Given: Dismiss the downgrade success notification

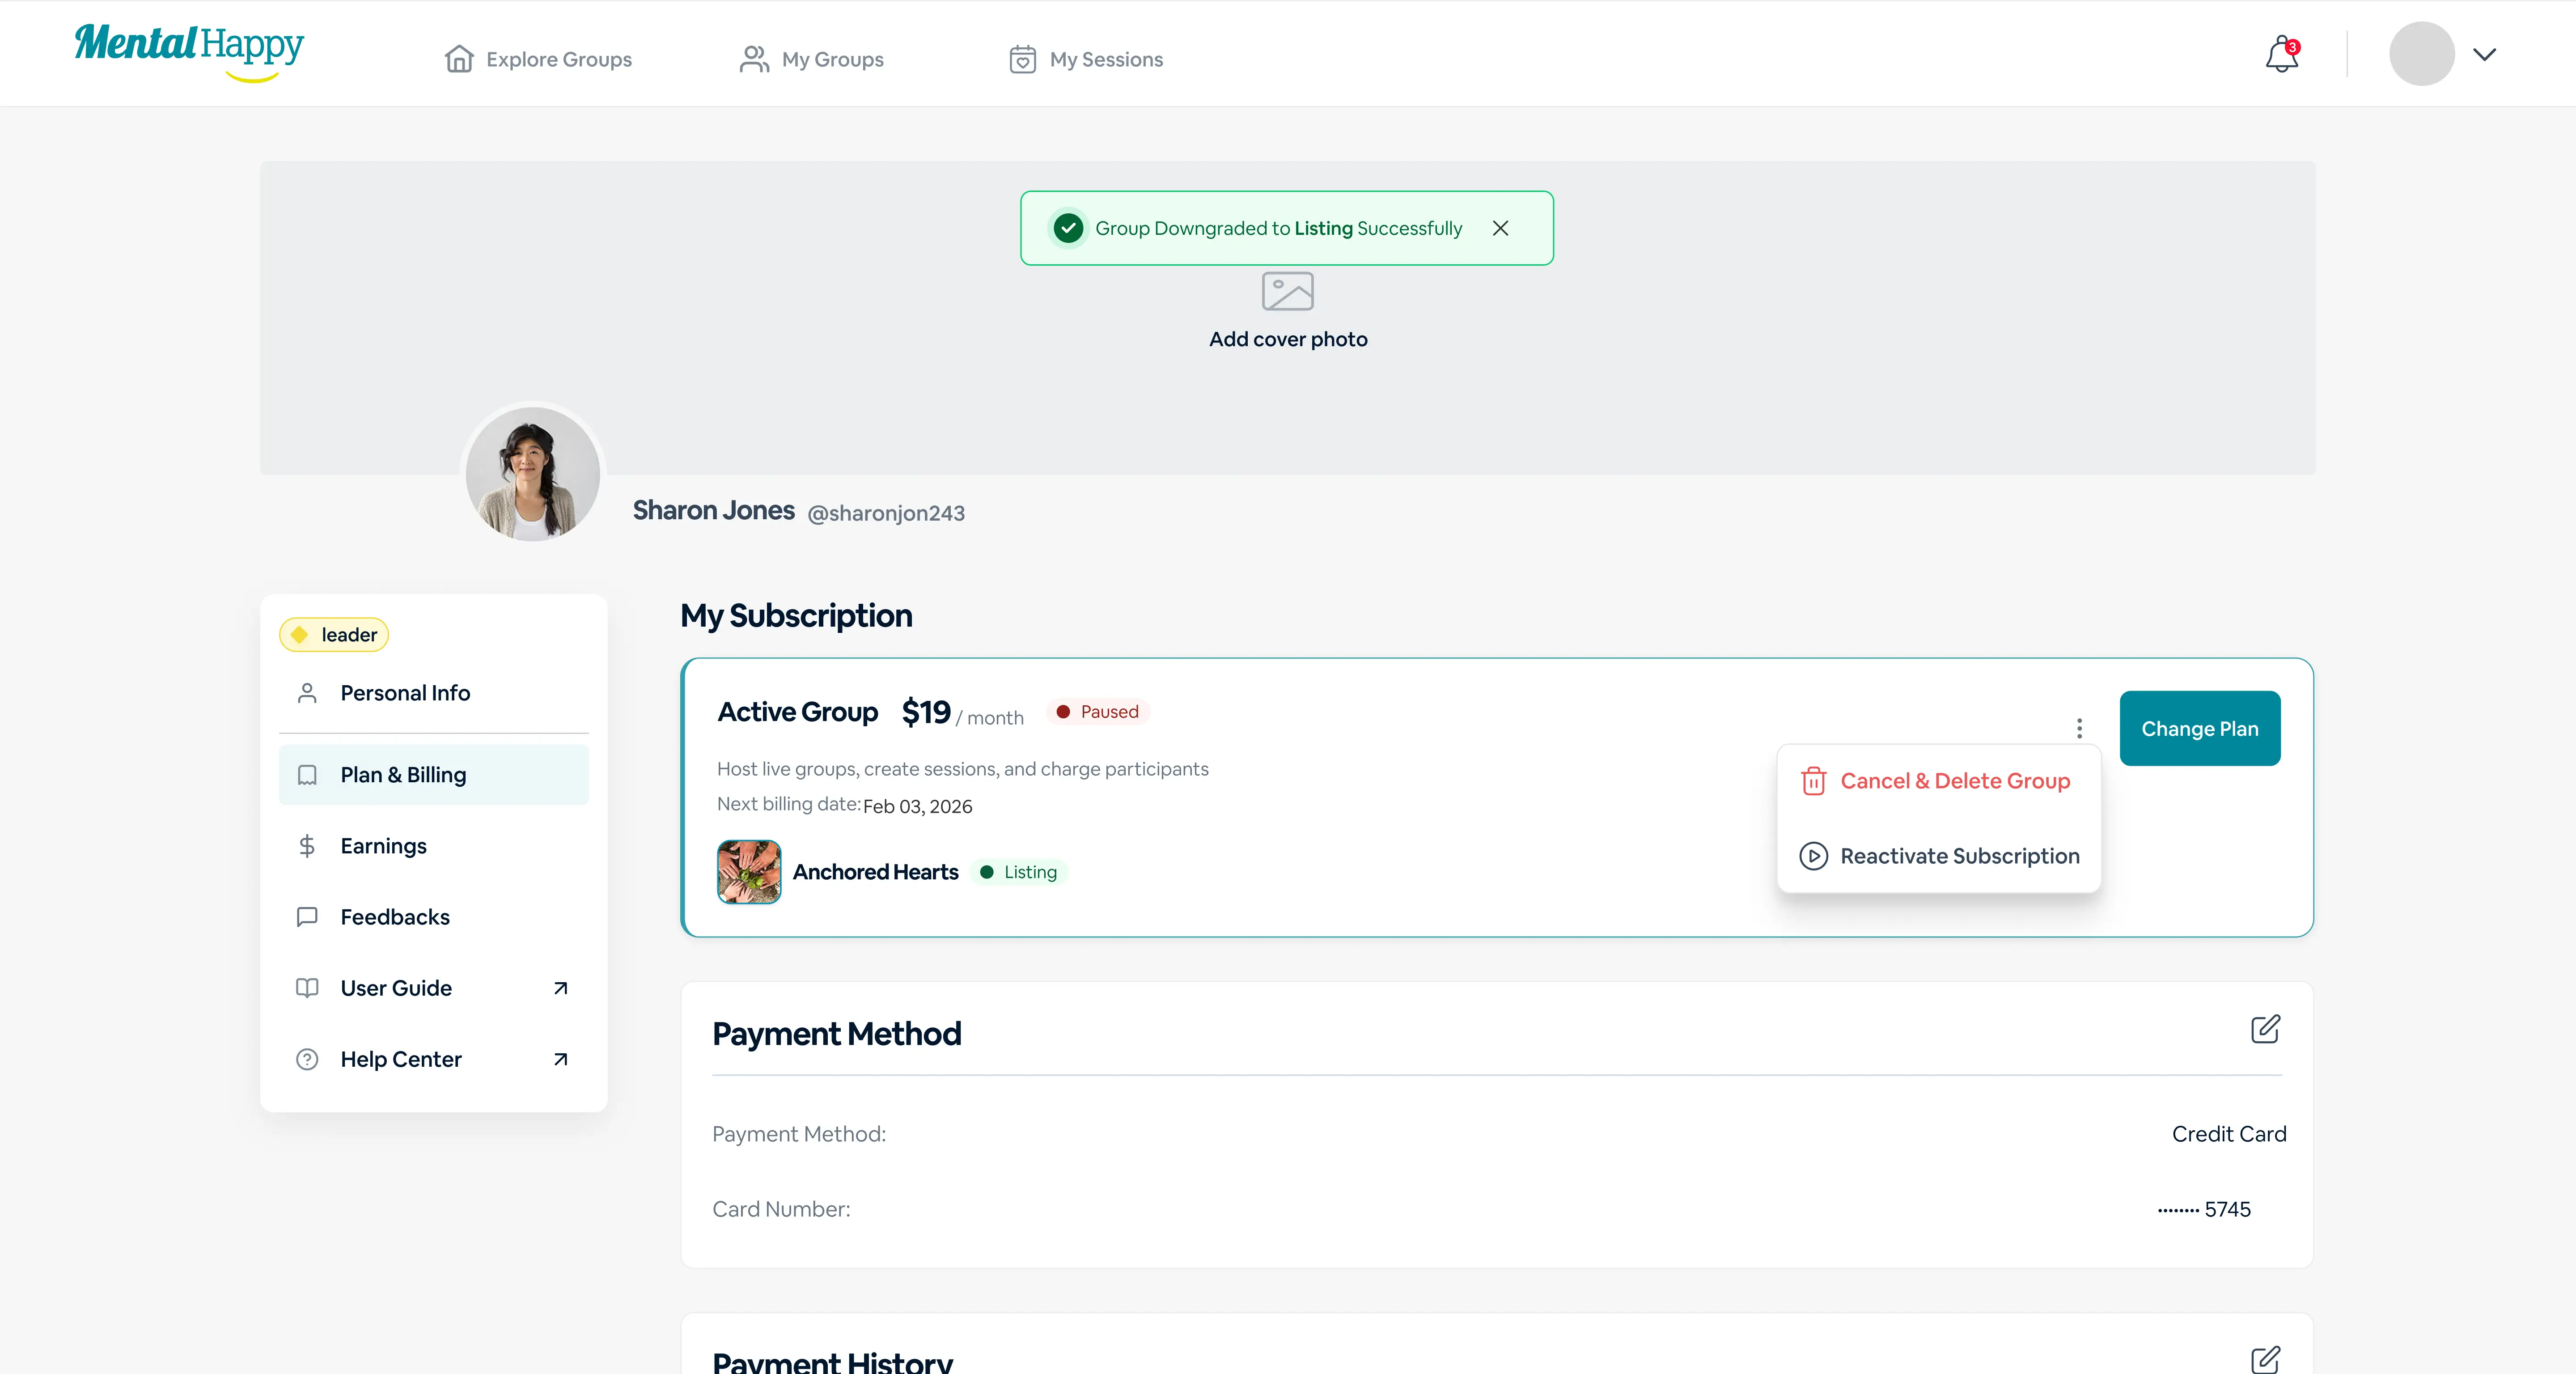Looking at the screenshot, I should 1500,228.
